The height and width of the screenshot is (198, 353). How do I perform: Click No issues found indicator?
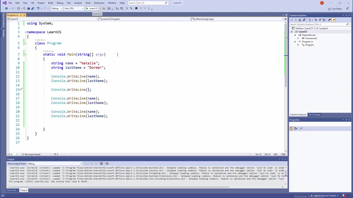tap(31, 154)
